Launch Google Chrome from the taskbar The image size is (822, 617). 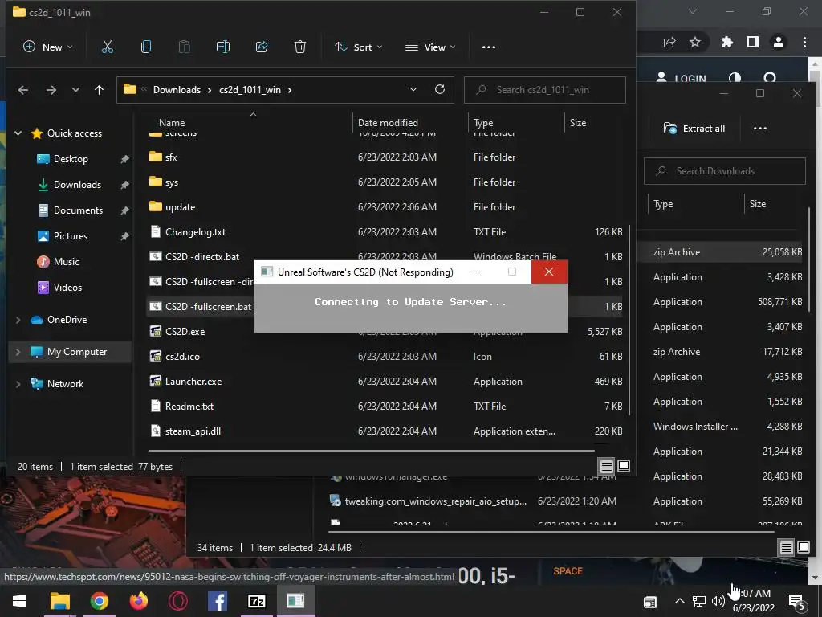pos(99,601)
